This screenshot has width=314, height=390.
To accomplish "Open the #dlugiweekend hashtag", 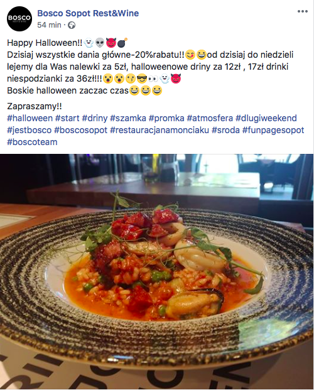I will click(266, 118).
